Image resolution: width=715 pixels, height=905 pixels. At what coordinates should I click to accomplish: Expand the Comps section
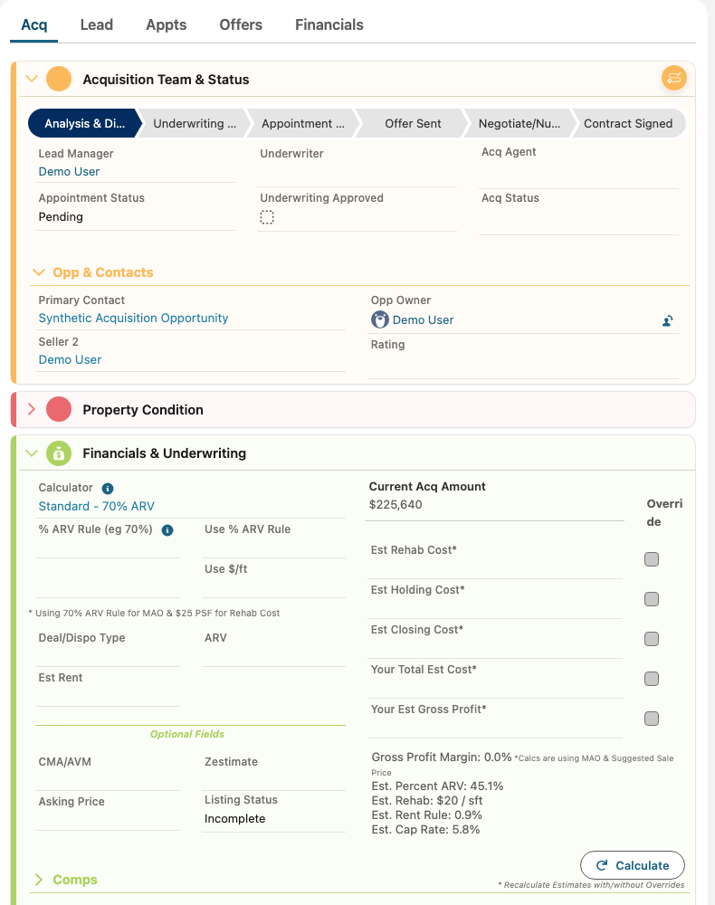(39, 880)
